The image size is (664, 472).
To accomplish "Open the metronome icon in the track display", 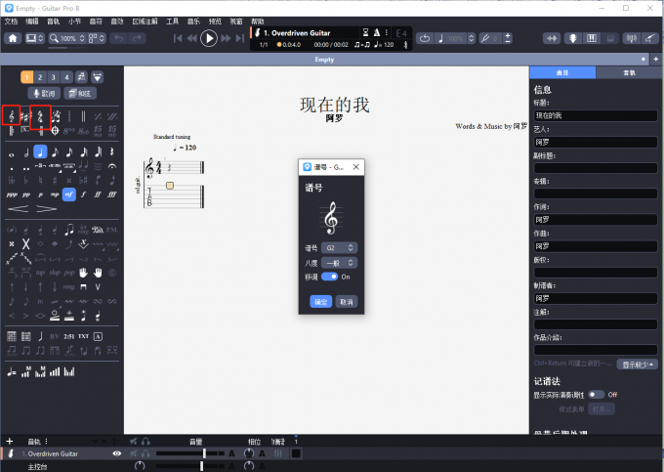I will [x=377, y=32].
